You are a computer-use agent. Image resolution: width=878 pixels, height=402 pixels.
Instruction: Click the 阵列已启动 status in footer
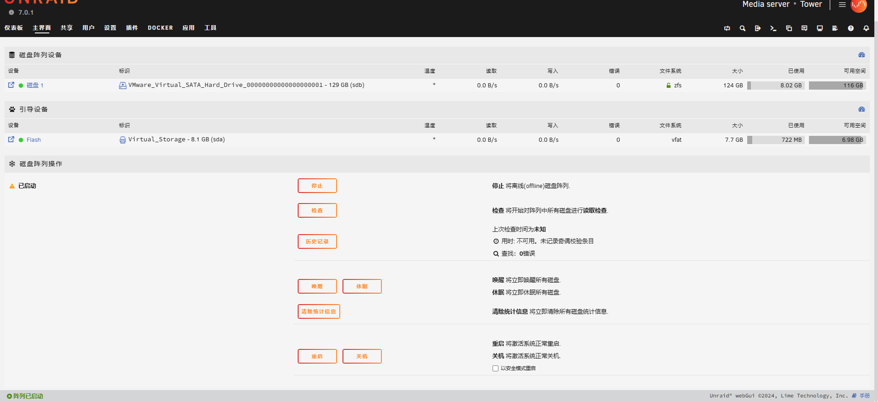pos(25,396)
